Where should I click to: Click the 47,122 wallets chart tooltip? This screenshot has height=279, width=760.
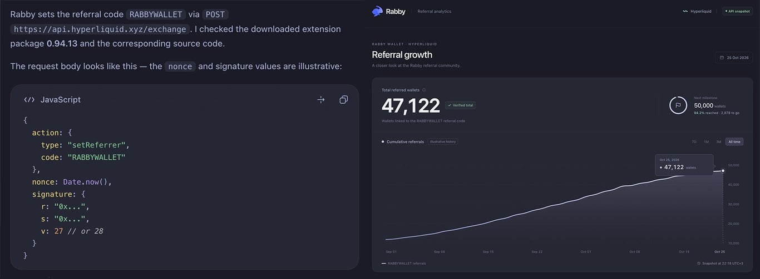point(684,165)
